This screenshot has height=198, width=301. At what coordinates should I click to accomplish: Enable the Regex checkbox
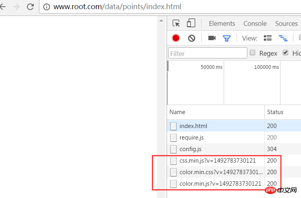(x=252, y=52)
